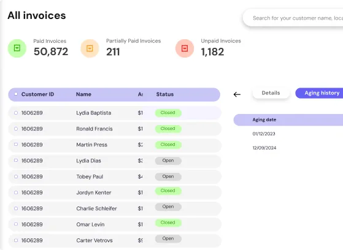Switch to the Details tab
Image resolution: width=343 pixels, height=250 pixels.
[x=271, y=93]
